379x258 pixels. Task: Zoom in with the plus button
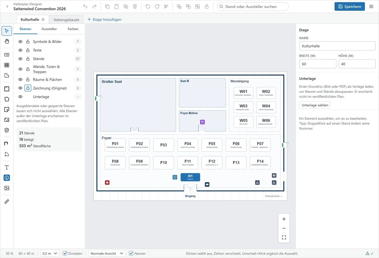coord(284,219)
